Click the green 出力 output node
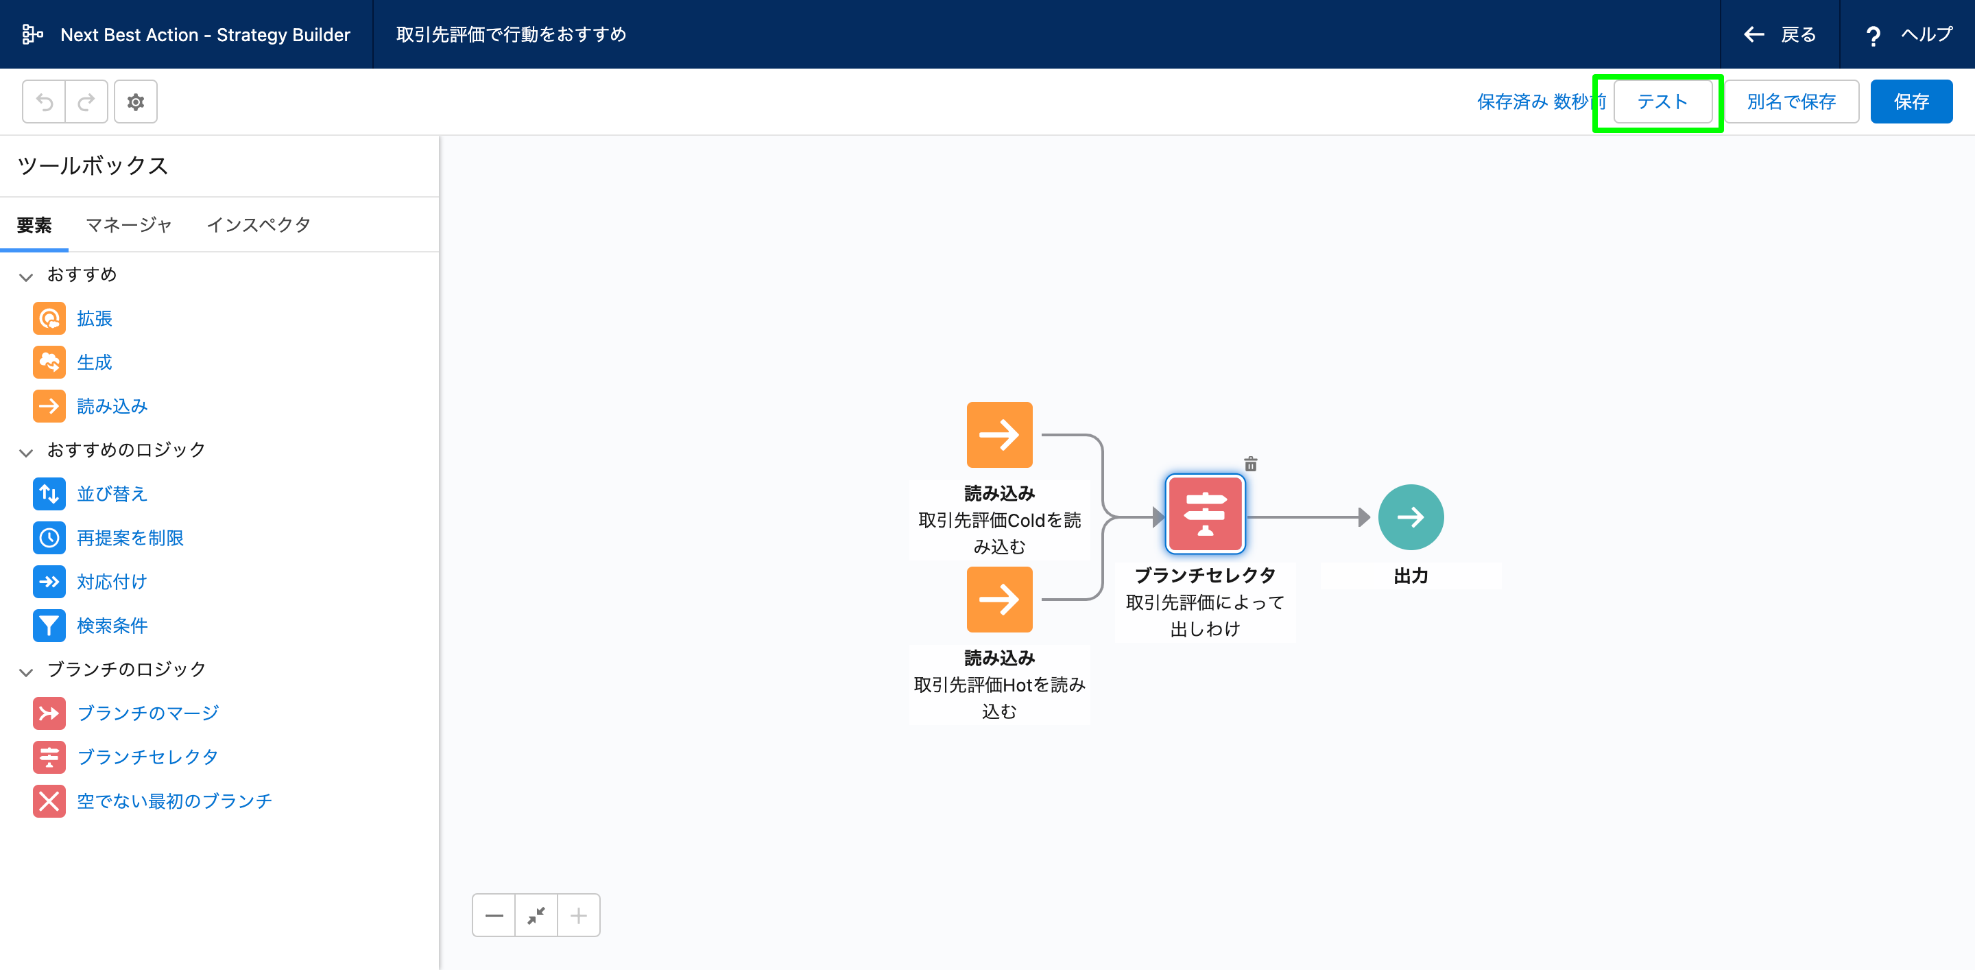This screenshot has width=1975, height=970. pyautogui.click(x=1411, y=518)
